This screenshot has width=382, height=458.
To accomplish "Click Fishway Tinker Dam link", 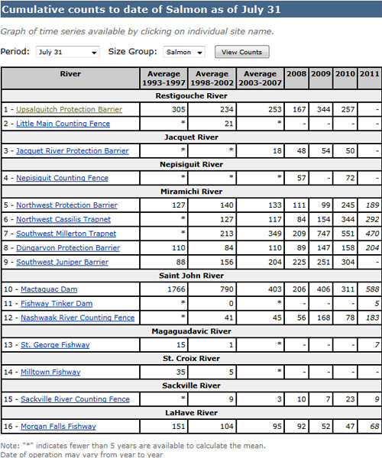I will (57, 304).
